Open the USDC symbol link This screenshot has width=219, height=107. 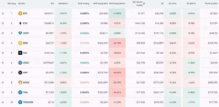point(26,63)
